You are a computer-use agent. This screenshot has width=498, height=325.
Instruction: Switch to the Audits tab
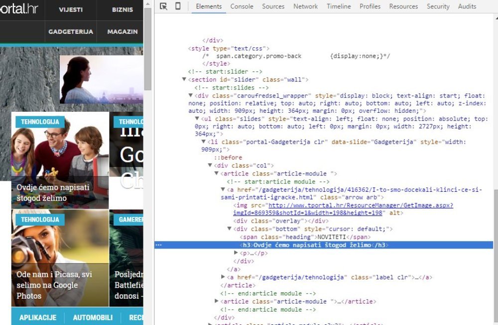[x=467, y=6]
